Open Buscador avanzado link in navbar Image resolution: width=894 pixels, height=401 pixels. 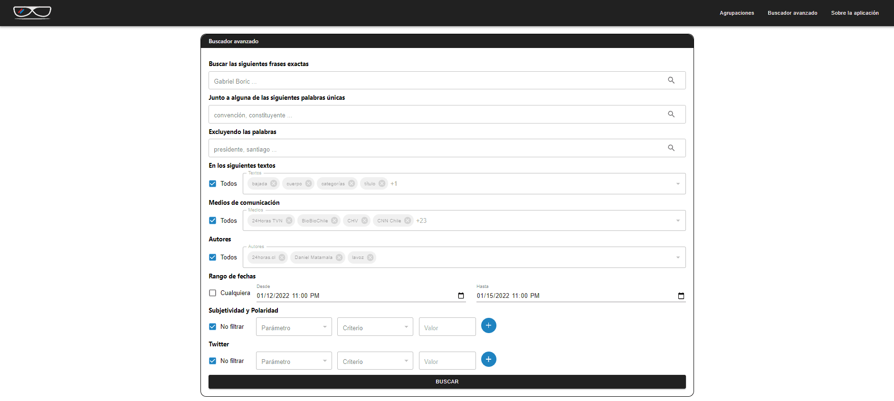click(792, 13)
